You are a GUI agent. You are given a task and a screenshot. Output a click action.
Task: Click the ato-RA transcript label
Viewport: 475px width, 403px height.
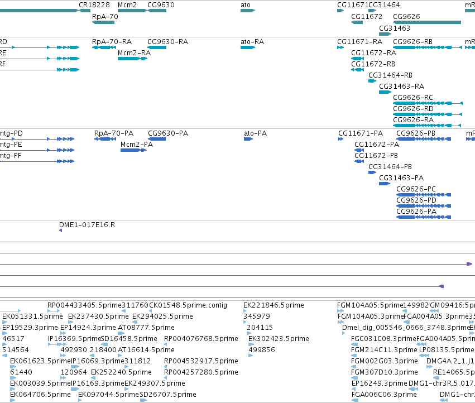coord(252,42)
